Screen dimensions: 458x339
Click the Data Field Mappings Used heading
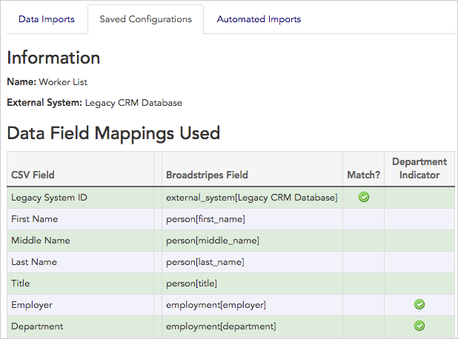[x=113, y=133]
